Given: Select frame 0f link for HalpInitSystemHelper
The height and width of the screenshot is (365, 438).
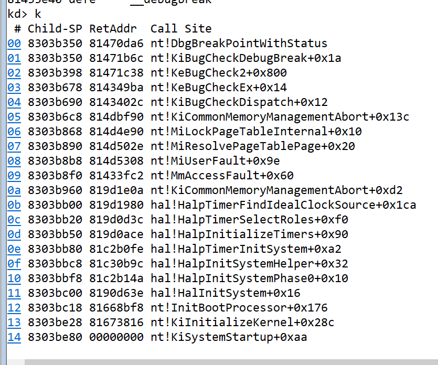Looking at the screenshot, I should coord(14,264).
